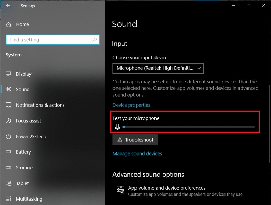Open the input device dropdown

click(158, 68)
